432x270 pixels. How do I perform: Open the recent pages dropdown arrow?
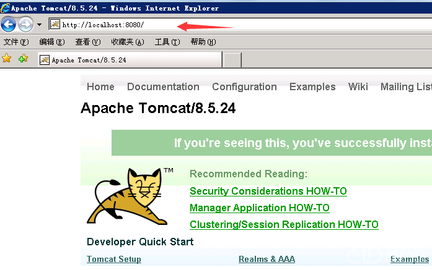(x=40, y=25)
